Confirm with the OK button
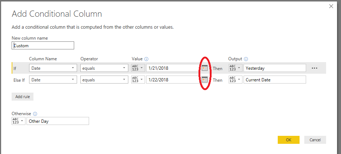 click(x=289, y=140)
